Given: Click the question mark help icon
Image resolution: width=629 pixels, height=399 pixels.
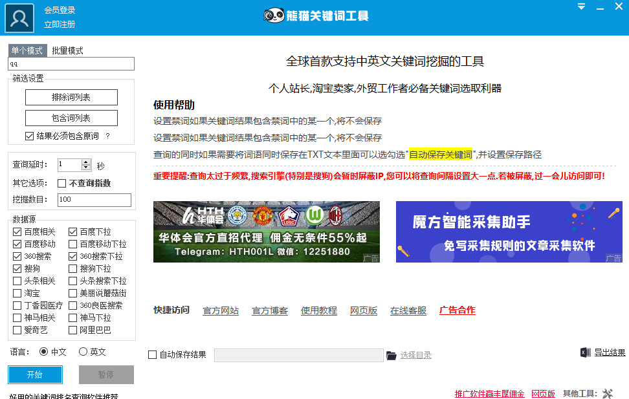Looking at the screenshot, I should tap(107, 136).
